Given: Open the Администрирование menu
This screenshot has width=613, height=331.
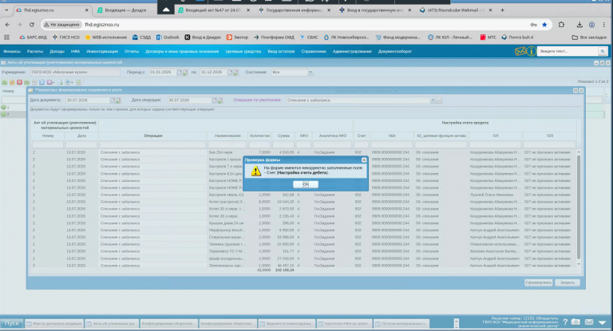Looking at the screenshot, I should click(352, 51).
